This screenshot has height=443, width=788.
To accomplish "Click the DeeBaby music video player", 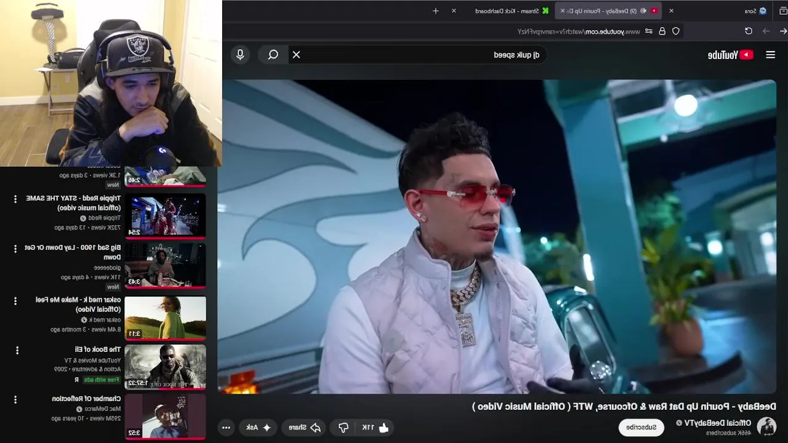I will click(499, 236).
